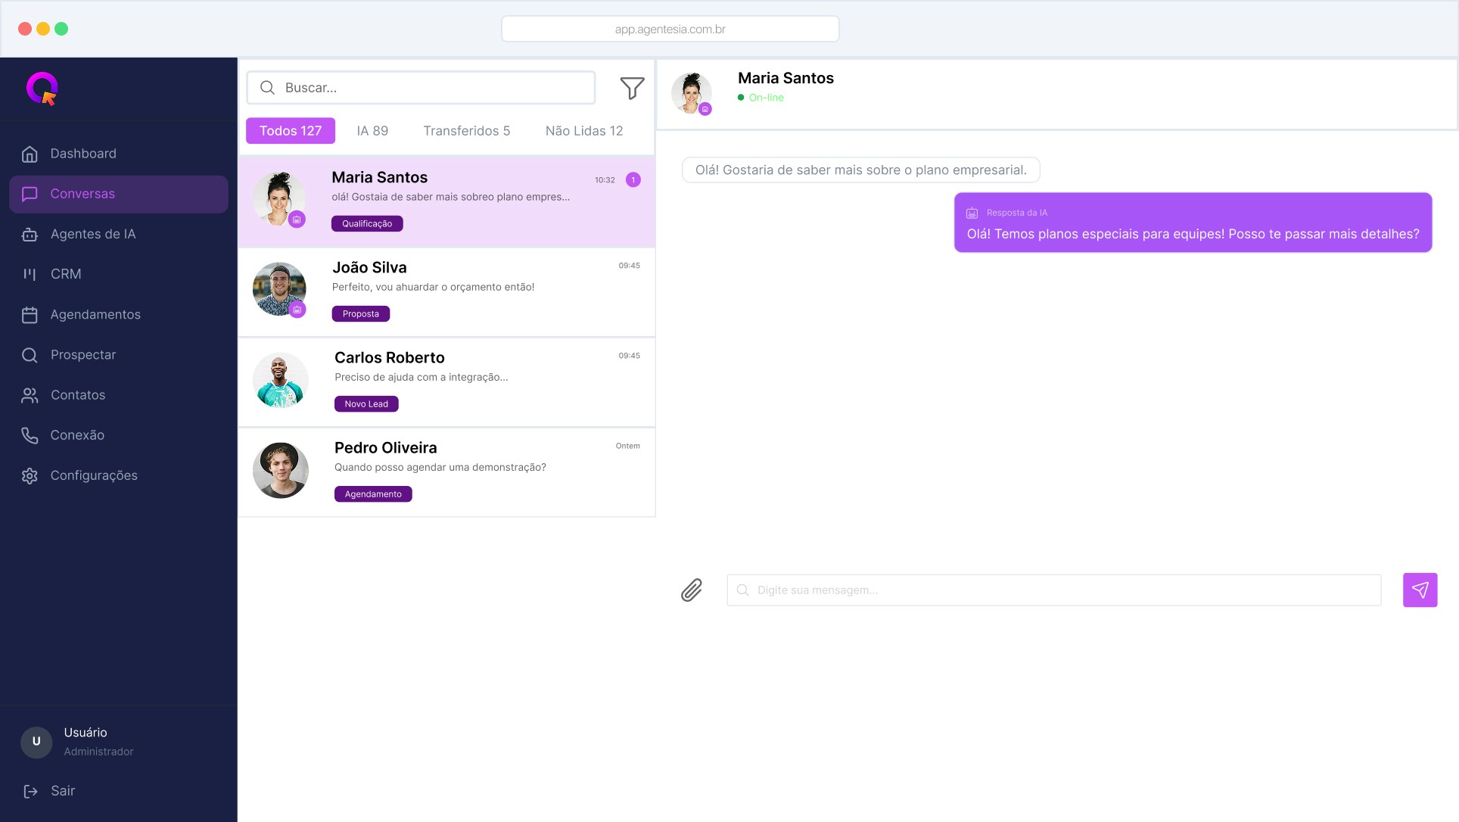Open Agendamentos calendar menu item

[x=95, y=314]
